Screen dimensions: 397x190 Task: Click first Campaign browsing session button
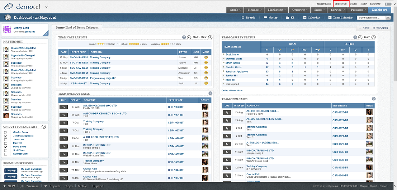click(x=11, y=170)
